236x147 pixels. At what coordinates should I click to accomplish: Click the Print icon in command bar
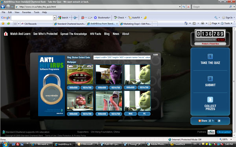(x=203, y=23)
